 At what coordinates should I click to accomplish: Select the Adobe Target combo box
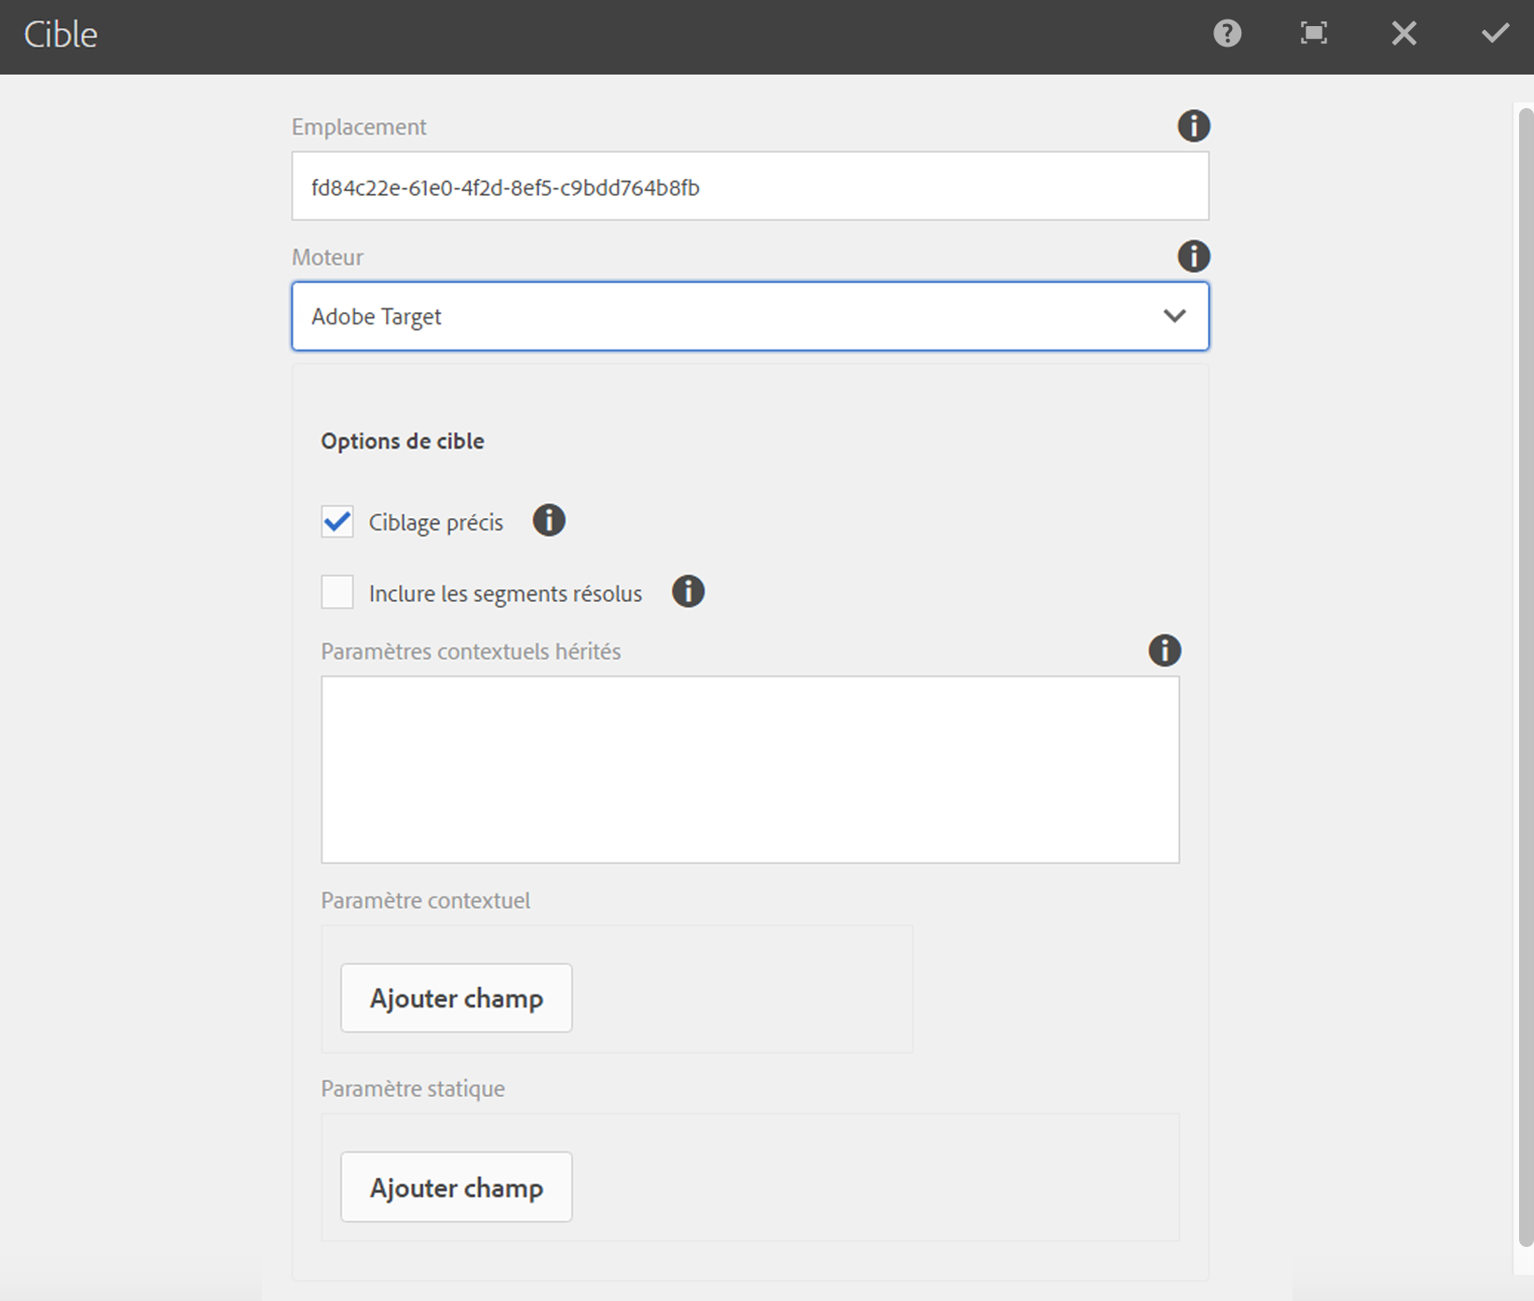click(x=750, y=316)
